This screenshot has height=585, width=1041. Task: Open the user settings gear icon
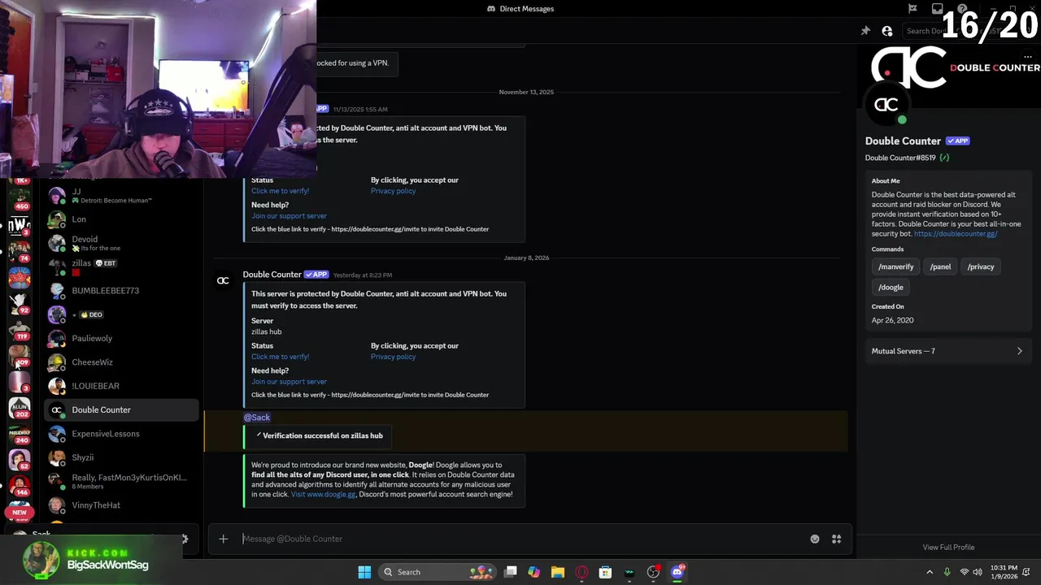click(x=185, y=538)
